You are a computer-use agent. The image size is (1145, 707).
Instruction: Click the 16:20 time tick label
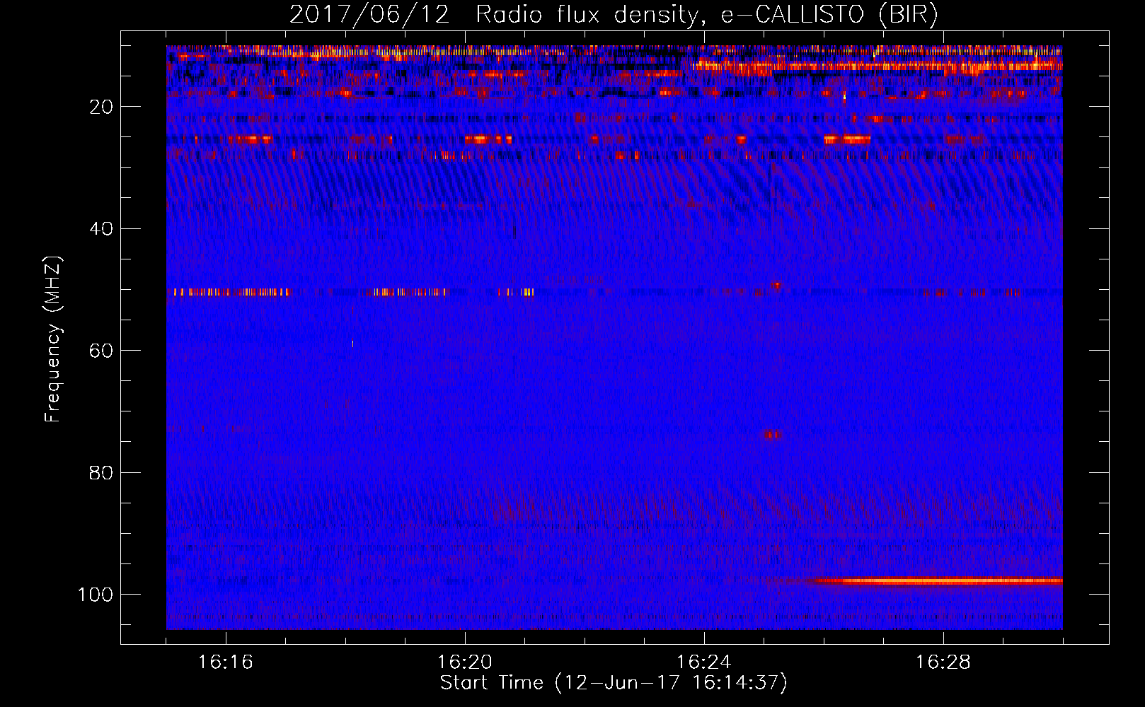pos(465,662)
